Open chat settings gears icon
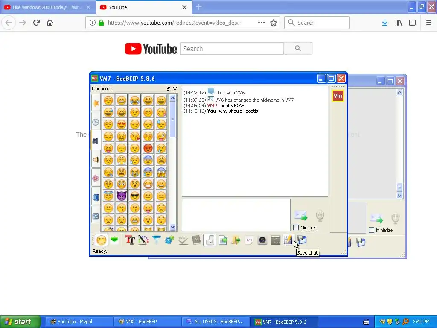 pyautogui.click(x=169, y=240)
